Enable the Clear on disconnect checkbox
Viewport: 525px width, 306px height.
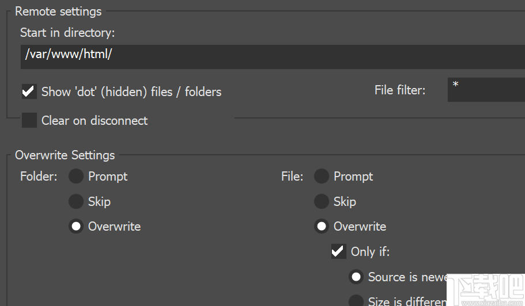(x=29, y=121)
